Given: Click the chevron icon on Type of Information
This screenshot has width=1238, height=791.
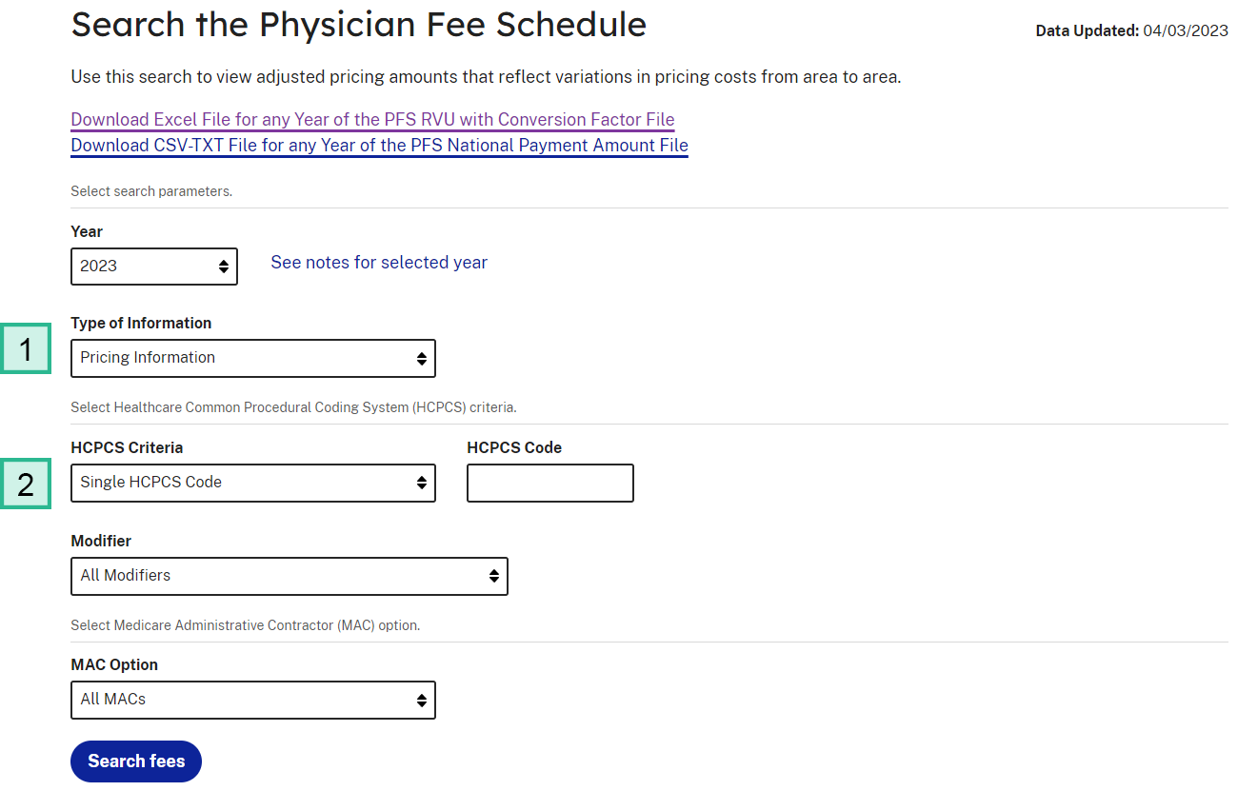Looking at the screenshot, I should coord(422,358).
